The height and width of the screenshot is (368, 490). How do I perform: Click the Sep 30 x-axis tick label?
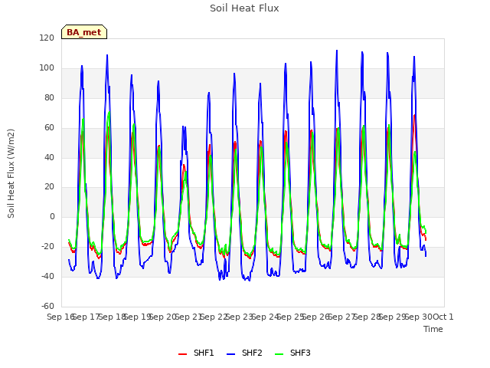click(x=419, y=317)
